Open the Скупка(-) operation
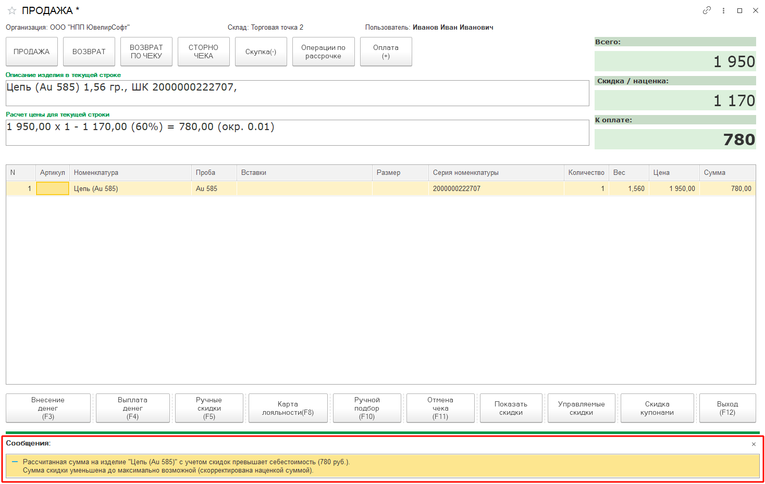 [261, 52]
